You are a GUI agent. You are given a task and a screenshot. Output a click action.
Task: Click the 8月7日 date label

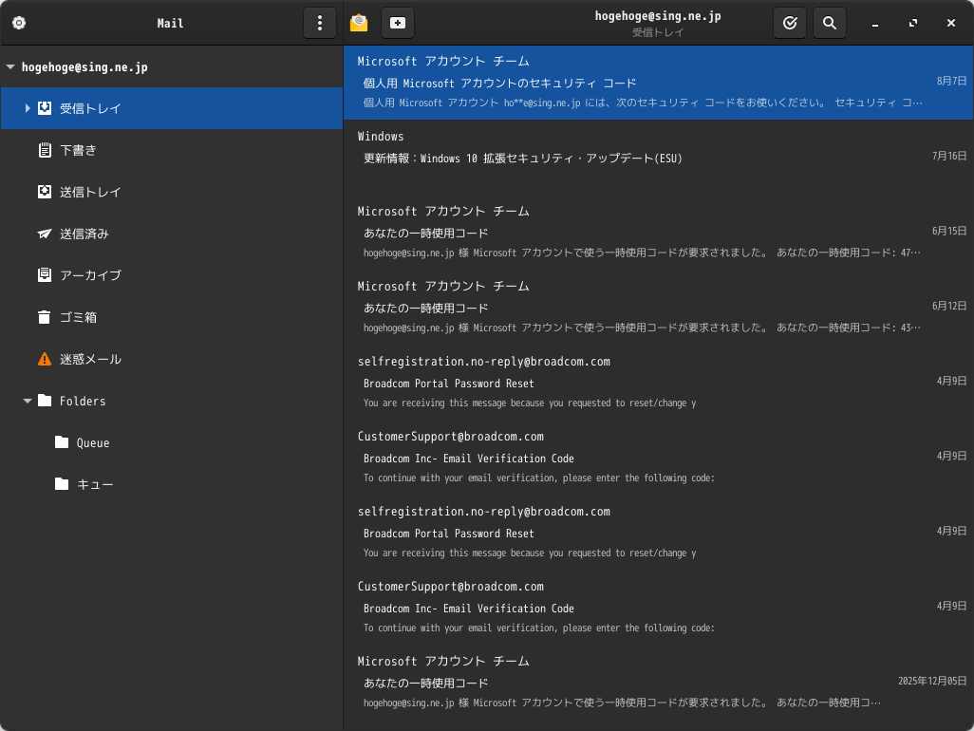click(951, 81)
